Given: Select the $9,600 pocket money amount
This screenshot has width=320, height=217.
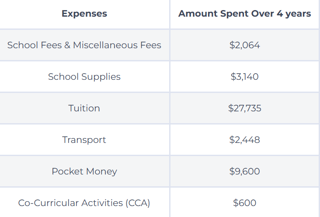Looking at the screenshot, I should pos(244,171).
